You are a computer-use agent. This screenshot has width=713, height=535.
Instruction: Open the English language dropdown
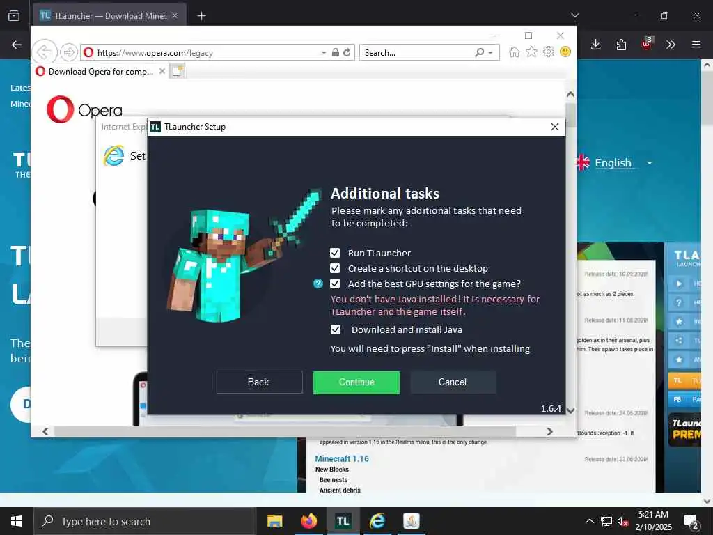click(614, 162)
